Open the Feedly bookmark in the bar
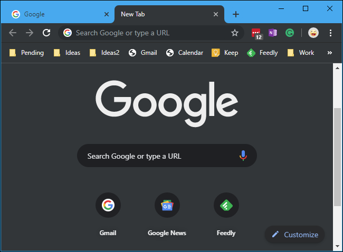 point(262,53)
